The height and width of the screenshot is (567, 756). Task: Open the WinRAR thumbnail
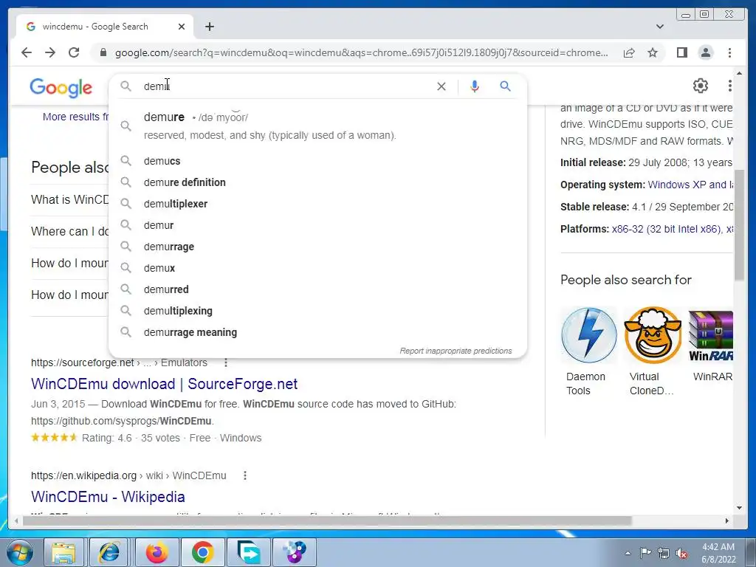711,336
